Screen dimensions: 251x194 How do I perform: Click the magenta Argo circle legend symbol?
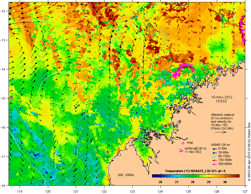point(183,143)
